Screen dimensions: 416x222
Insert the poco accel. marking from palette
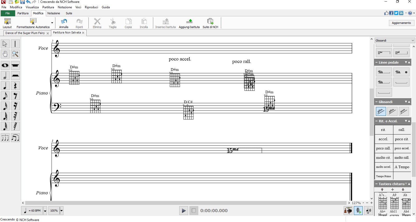click(x=402, y=148)
